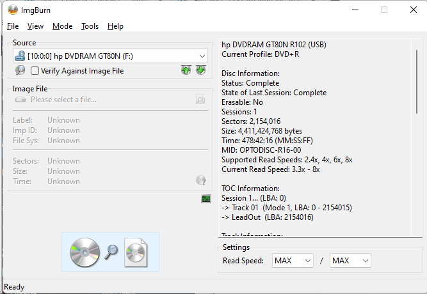Click the ImgBurn app icon in title bar

point(13,10)
